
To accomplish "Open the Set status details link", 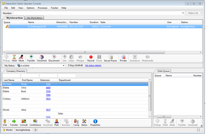I will point(93,66).
